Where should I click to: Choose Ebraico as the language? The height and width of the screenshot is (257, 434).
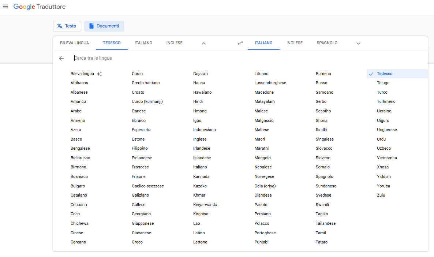coord(138,120)
